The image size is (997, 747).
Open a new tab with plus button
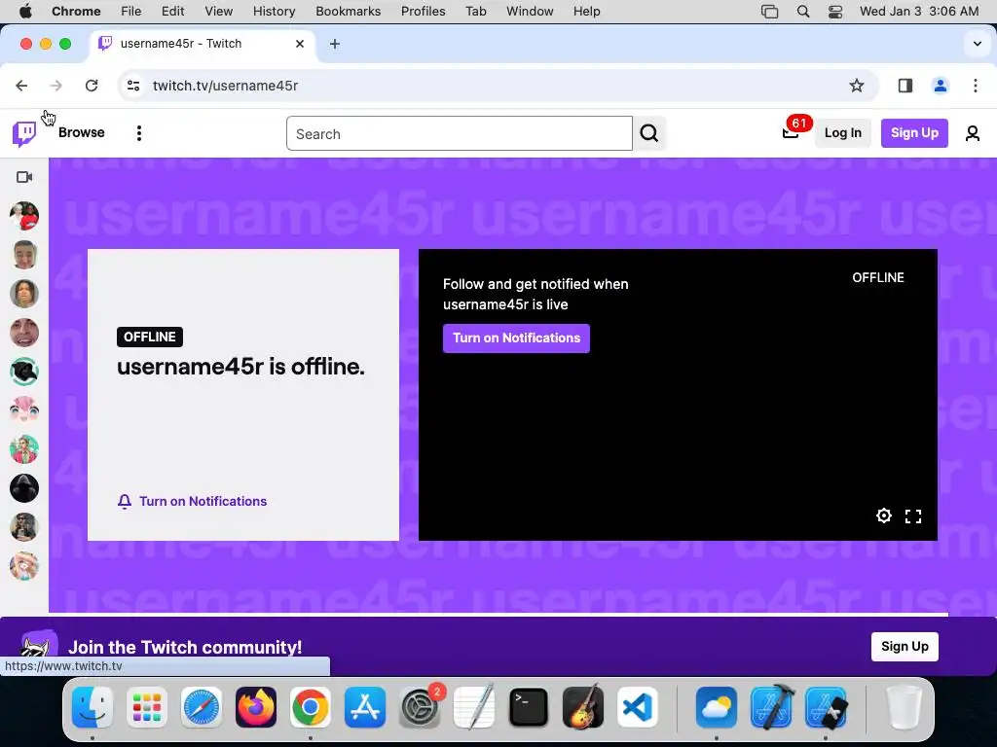(x=335, y=44)
